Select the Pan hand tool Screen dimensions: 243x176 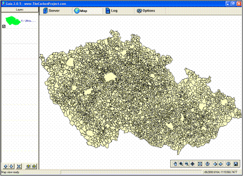pyautogui.click(x=175, y=164)
